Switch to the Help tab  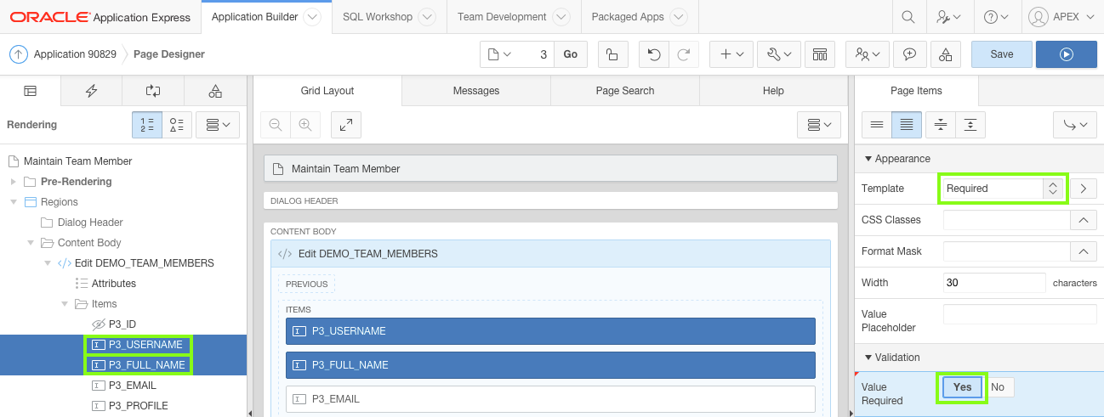[773, 91]
